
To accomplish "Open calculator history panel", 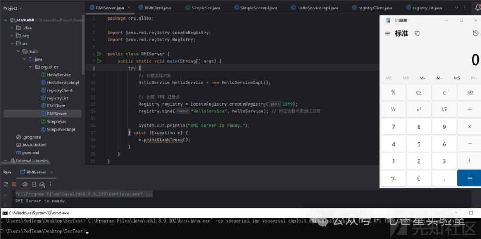I will click(x=476, y=33).
